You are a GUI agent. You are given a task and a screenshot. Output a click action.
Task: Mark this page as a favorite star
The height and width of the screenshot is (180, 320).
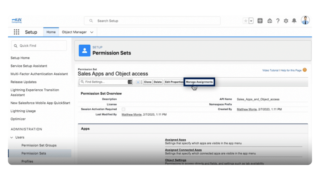coord(246,20)
